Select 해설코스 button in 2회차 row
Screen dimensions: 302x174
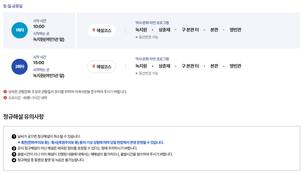pyautogui.click(x=102, y=67)
